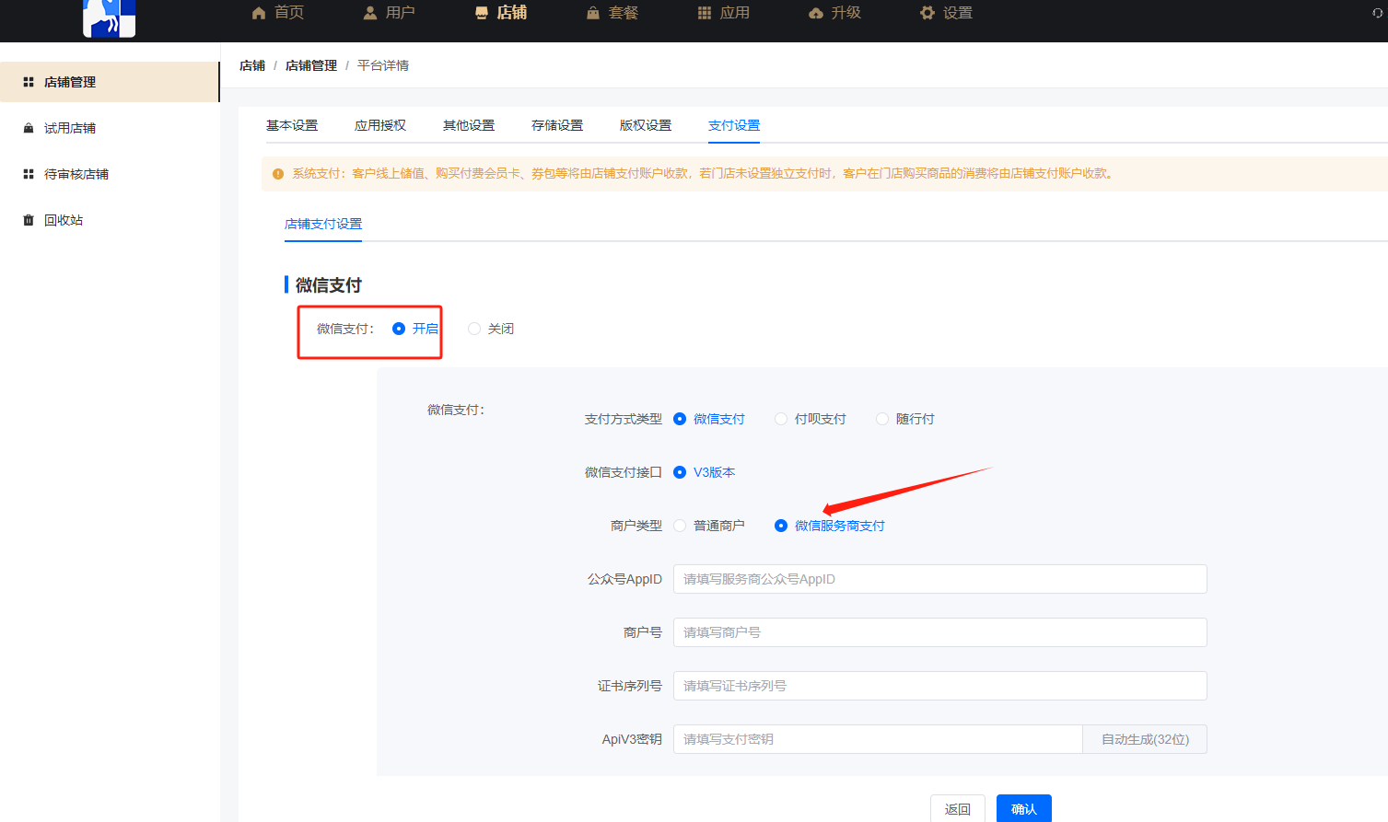Open 升级 in top navigation

(846, 13)
